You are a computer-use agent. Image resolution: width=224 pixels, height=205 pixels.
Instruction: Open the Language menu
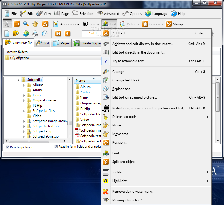(x=156, y=14)
